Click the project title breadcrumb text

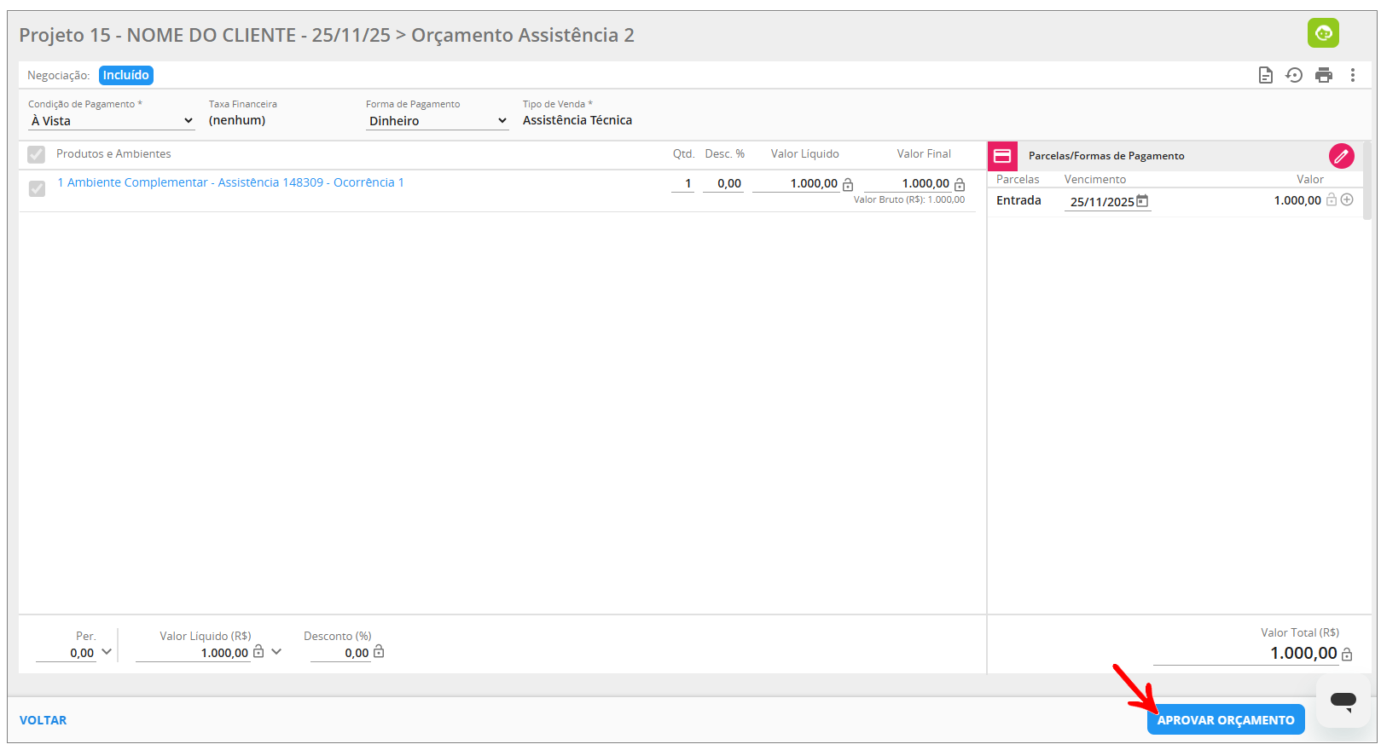coord(327,35)
